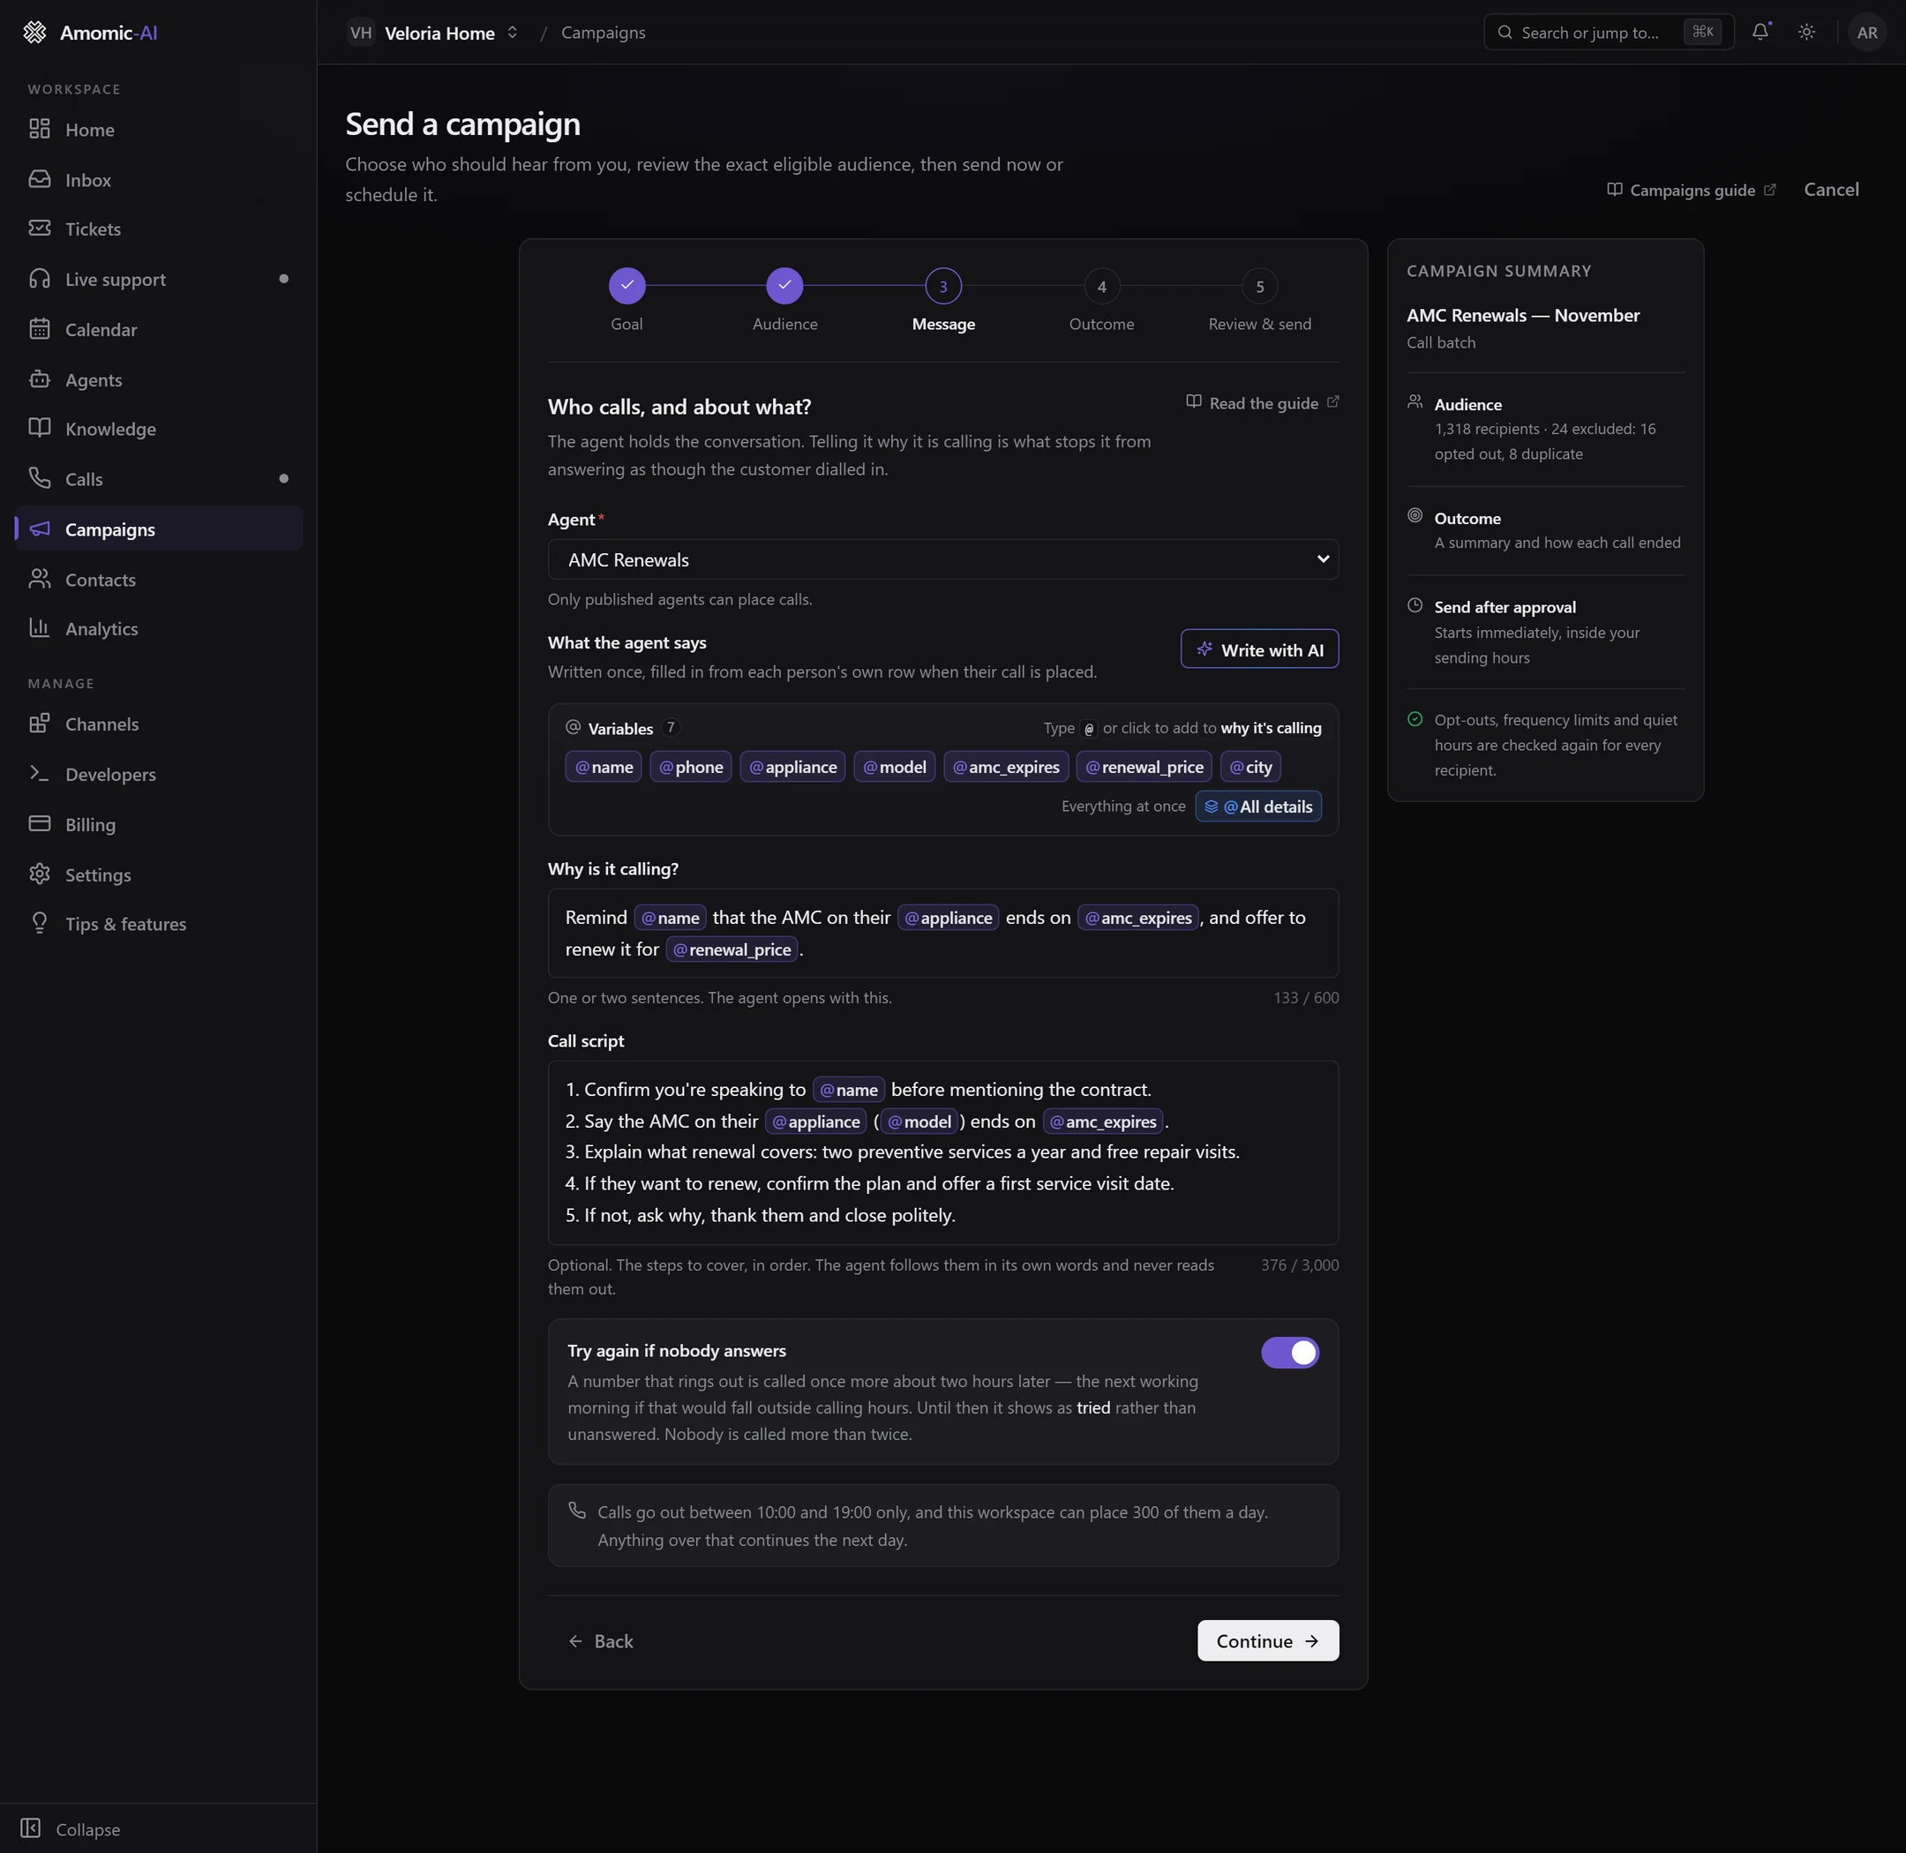
Task: Click into the Why is it calling text box
Action: (x=942, y=934)
